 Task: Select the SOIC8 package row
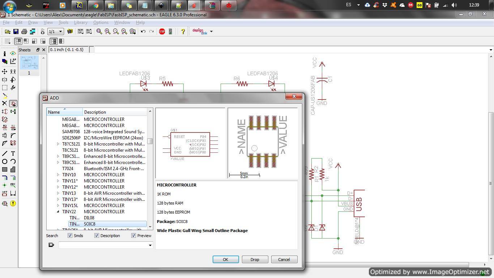coord(107,224)
